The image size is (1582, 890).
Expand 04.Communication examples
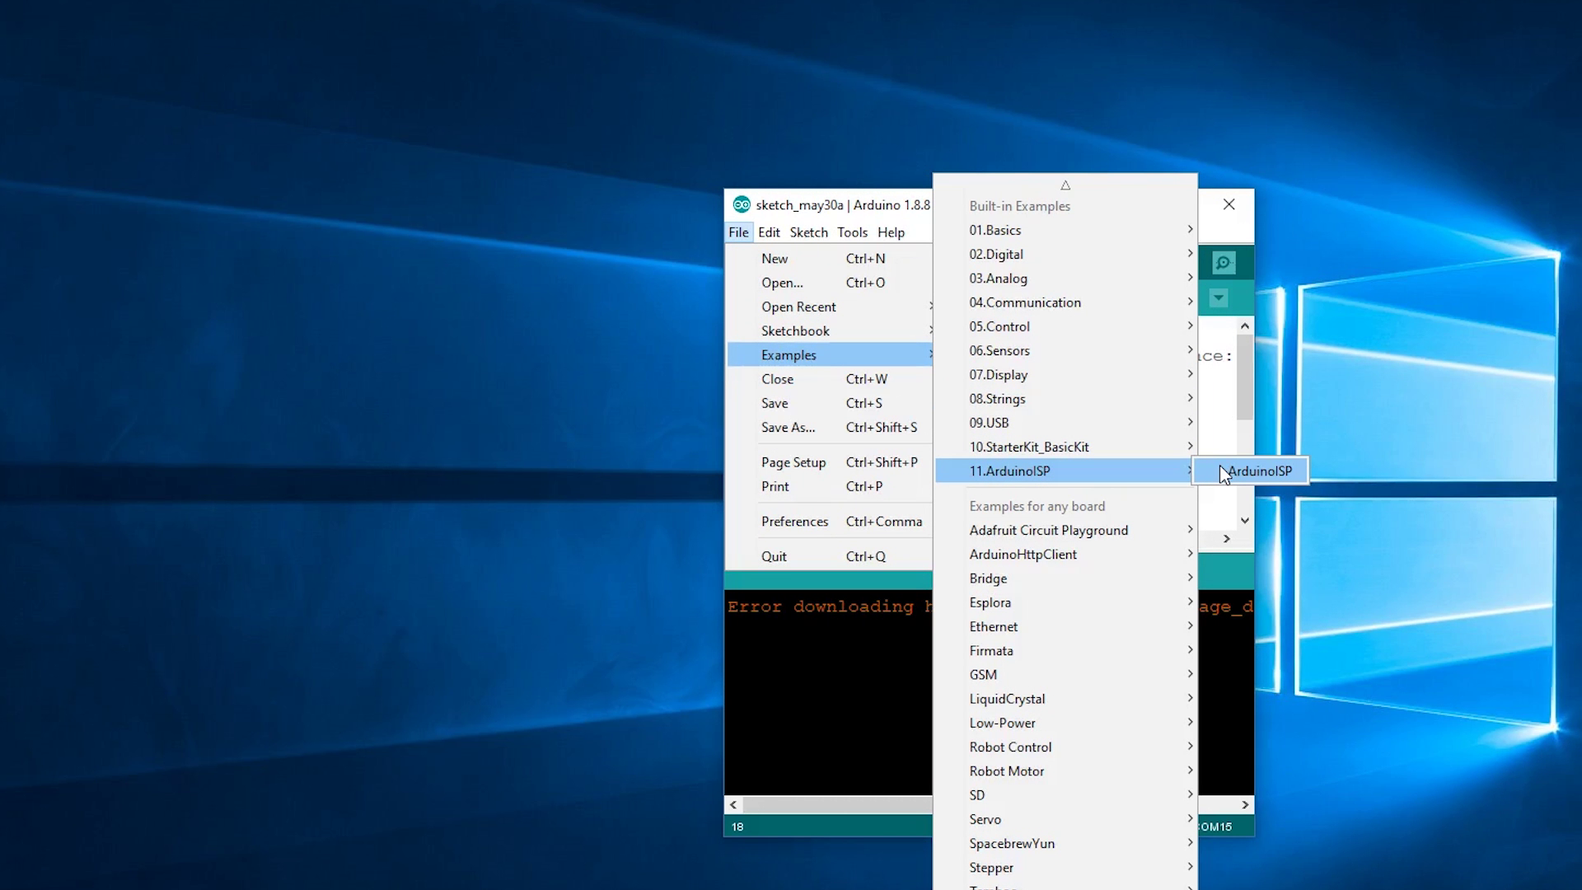click(x=1065, y=302)
